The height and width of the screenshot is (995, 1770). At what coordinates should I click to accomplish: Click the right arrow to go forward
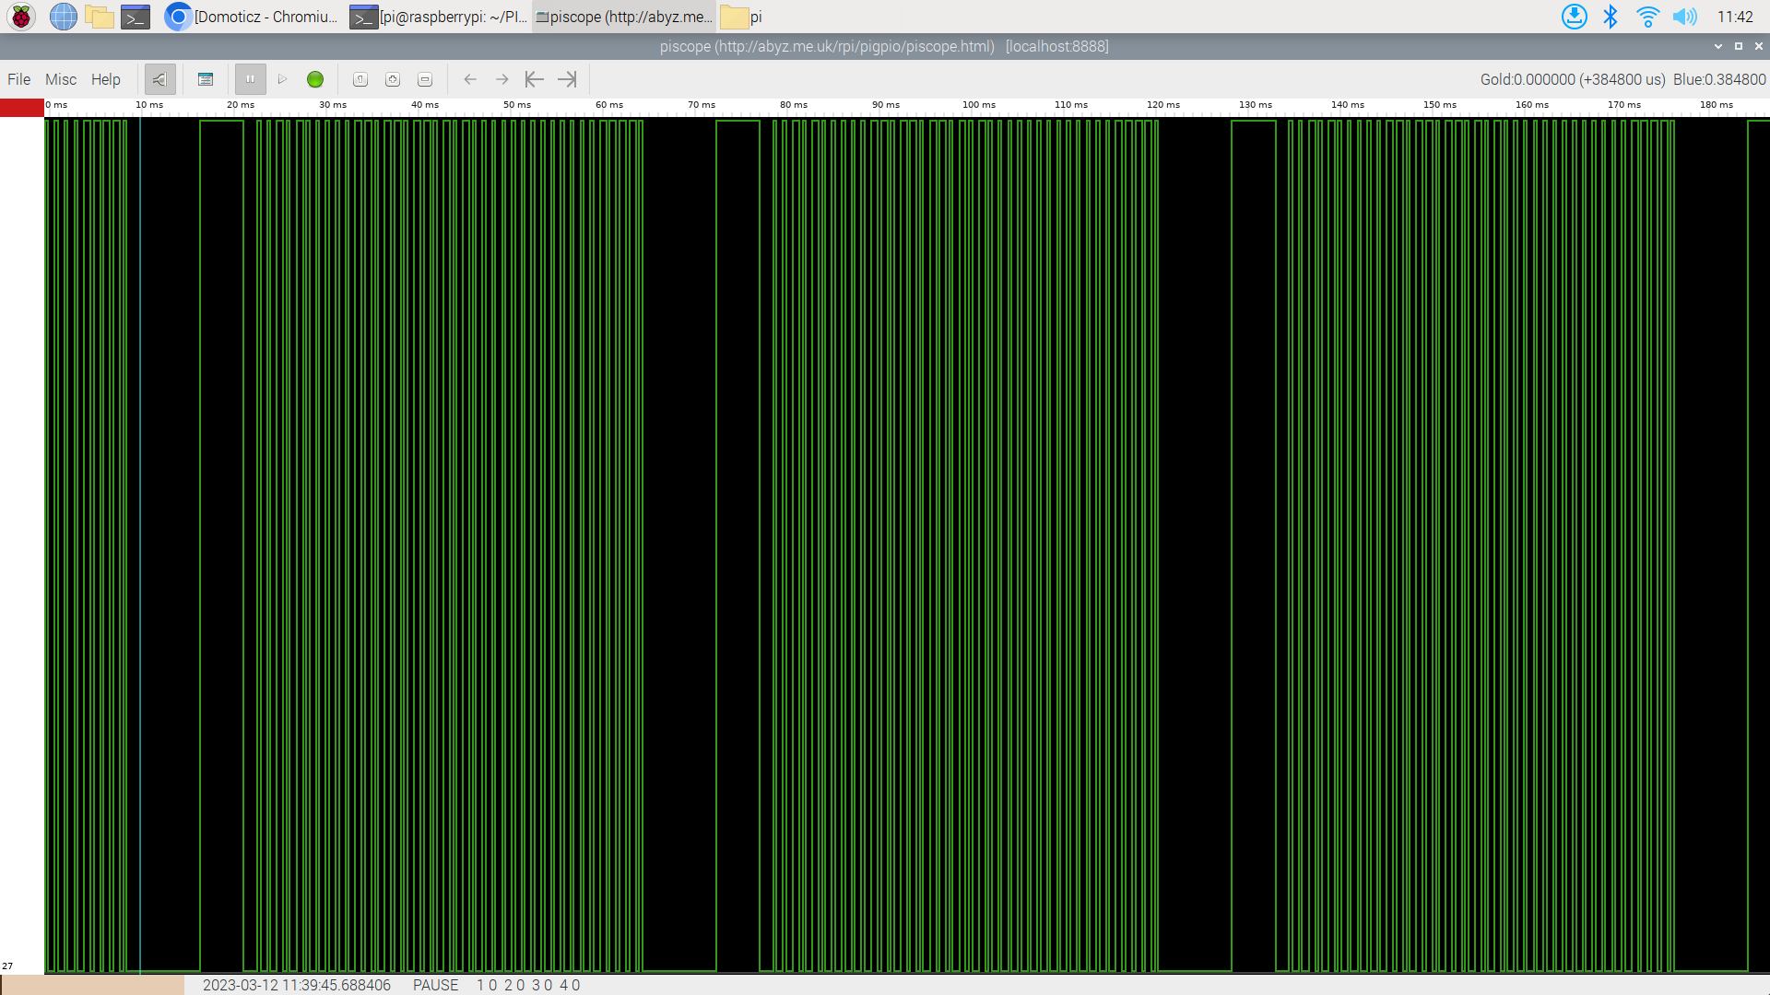502,79
